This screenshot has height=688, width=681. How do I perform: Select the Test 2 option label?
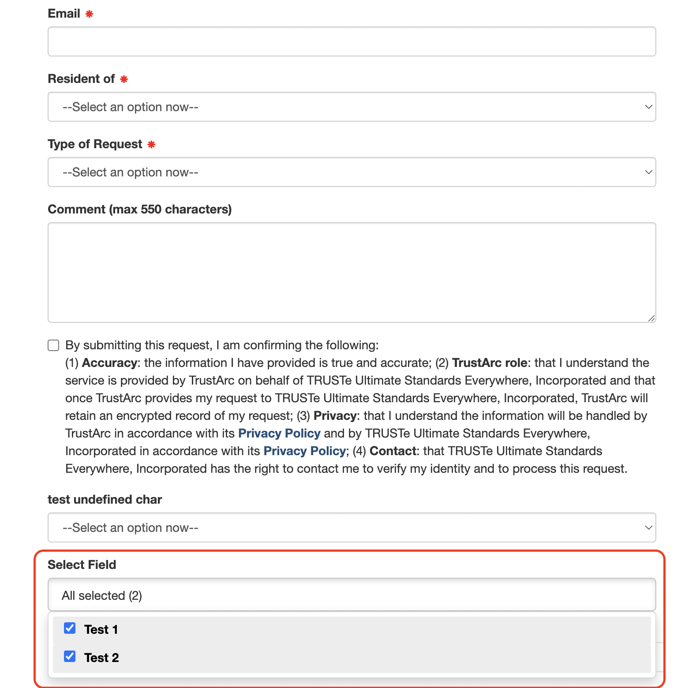pyautogui.click(x=101, y=658)
